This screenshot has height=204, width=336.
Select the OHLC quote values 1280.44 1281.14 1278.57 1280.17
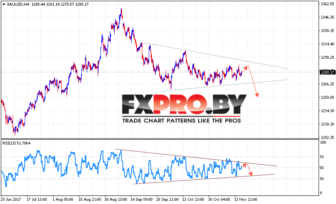point(60,4)
